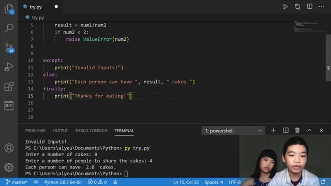Viewport: 331px width, 186px height.
Task: Open the Search view icon
Action: point(9,28)
